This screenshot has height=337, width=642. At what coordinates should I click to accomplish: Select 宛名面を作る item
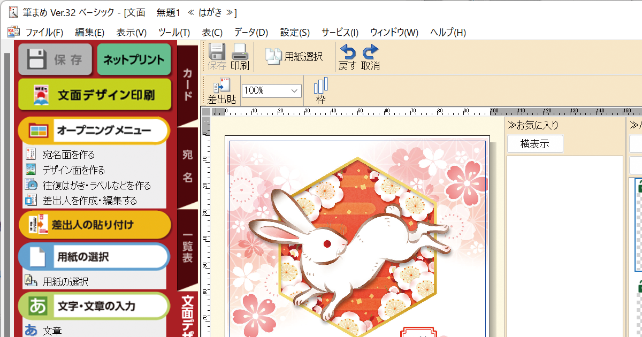(x=68, y=155)
